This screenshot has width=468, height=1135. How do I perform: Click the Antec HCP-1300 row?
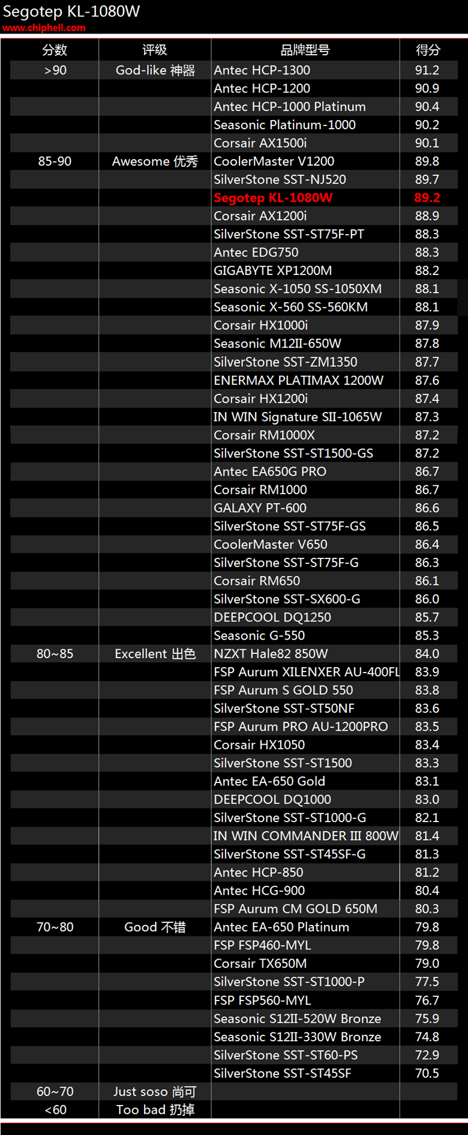pos(234,70)
